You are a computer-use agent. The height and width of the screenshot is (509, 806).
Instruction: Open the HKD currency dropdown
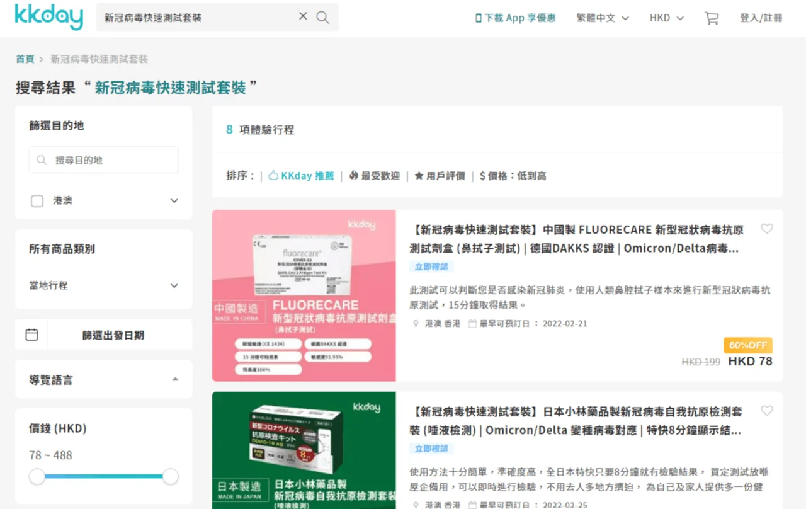pos(667,18)
